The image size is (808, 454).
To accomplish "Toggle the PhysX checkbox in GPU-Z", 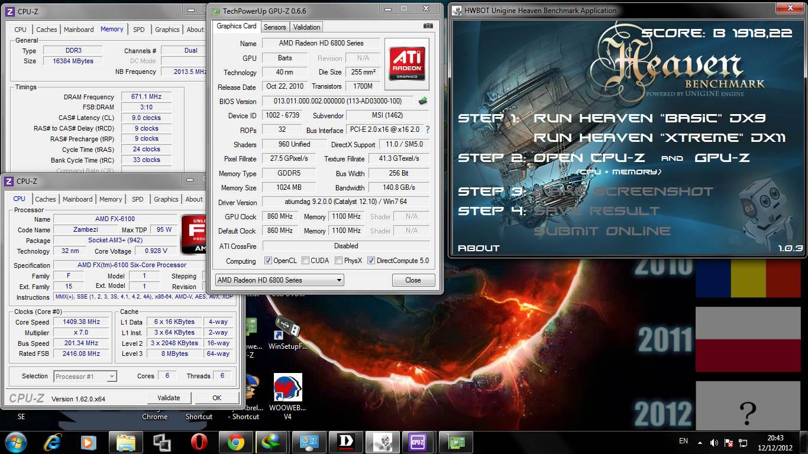I will (x=338, y=261).
